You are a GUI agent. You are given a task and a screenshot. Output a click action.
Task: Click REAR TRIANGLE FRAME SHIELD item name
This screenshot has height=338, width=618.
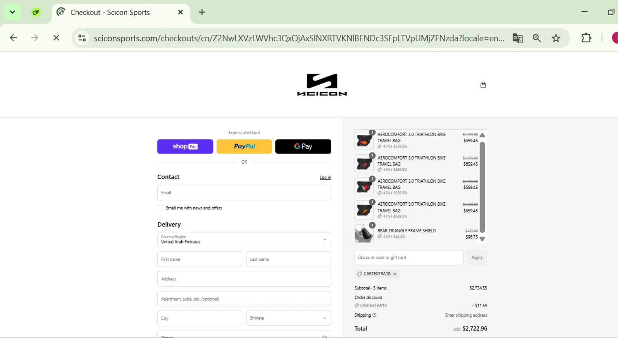pyautogui.click(x=407, y=231)
